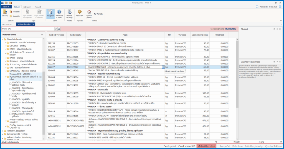Open the Pohledy eye menu

(x=98, y=14)
